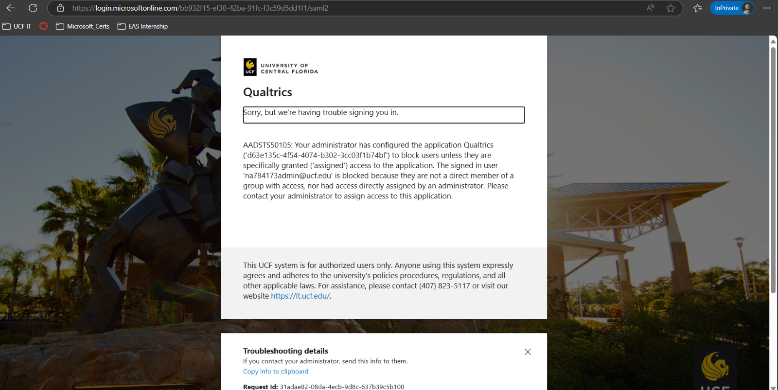
Task: Click Copy info to clipboard
Action: click(x=276, y=371)
